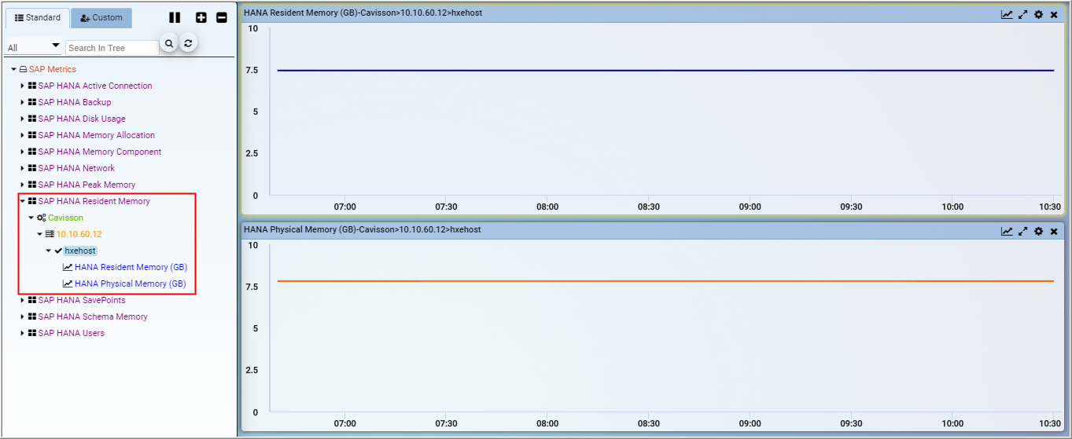Select SAP HANA Disk Usage label
The image size is (1072, 439).
pyautogui.click(x=82, y=119)
